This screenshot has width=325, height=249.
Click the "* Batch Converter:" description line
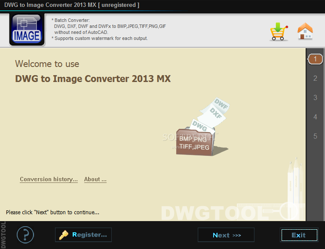tap(71, 20)
